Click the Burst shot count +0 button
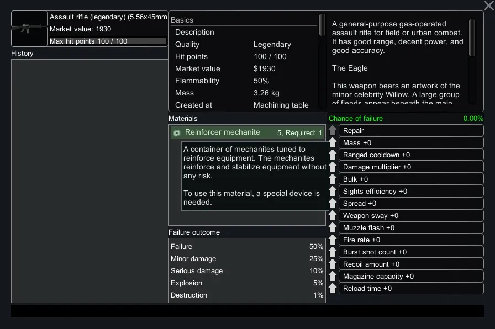 pyautogui.click(x=410, y=252)
